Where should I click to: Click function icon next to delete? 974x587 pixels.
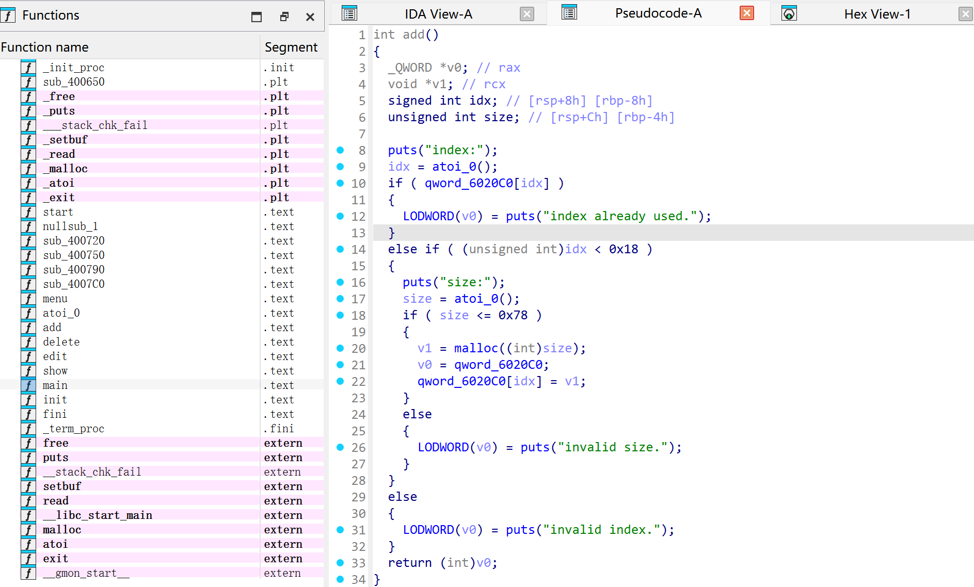(28, 342)
